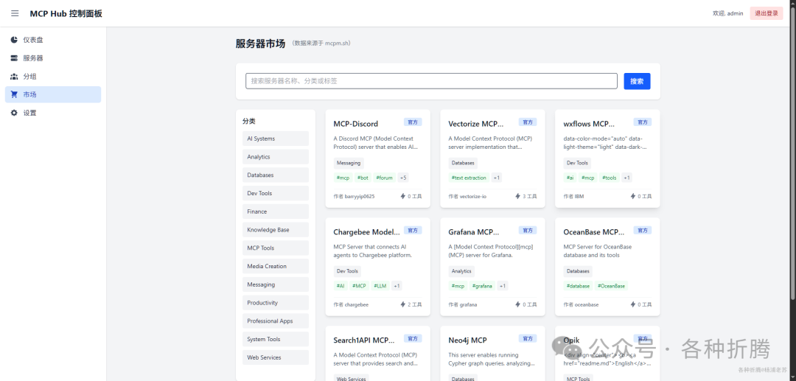Open the Vectorize MCP server card title

click(475, 124)
